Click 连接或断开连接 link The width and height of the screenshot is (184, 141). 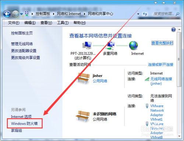tap(160, 65)
